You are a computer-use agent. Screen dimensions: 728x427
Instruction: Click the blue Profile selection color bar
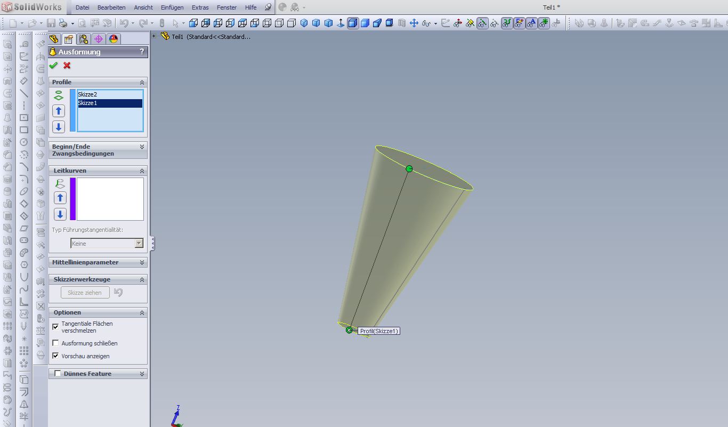pyautogui.click(x=73, y=110)
